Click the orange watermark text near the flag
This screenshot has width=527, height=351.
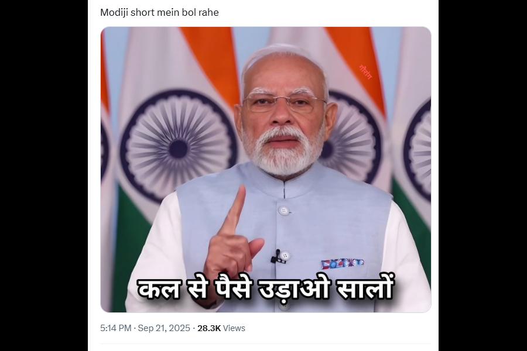click(365, 72)
